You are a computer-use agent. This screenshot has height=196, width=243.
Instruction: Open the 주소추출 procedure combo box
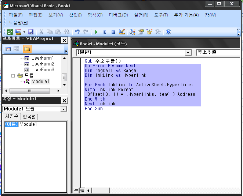(x=218, y=52)
